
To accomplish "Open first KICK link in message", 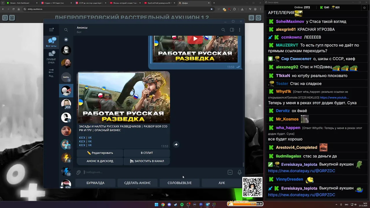I will coord(82,138).
